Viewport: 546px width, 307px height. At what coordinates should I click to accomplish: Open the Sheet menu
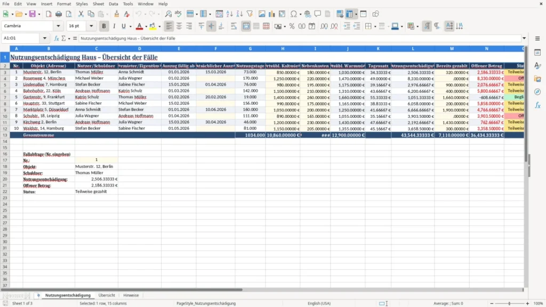coord(98,4)
